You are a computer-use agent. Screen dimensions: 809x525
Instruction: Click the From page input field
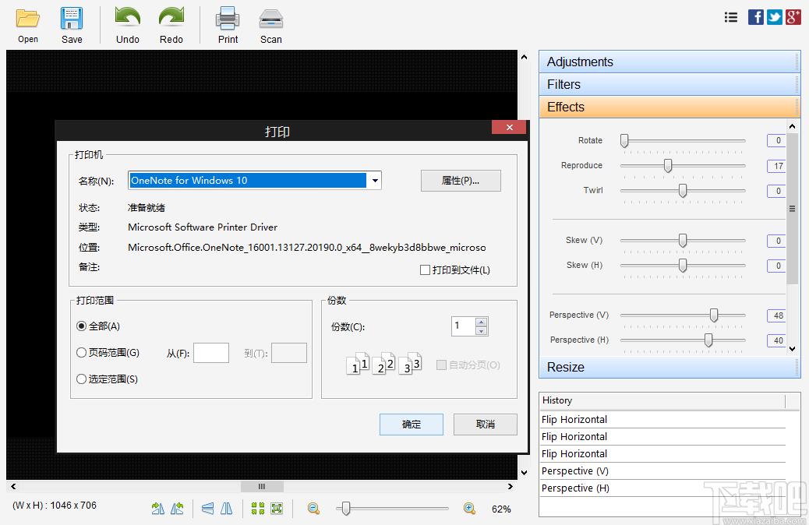pyautogui.click(x=211, y=353)
